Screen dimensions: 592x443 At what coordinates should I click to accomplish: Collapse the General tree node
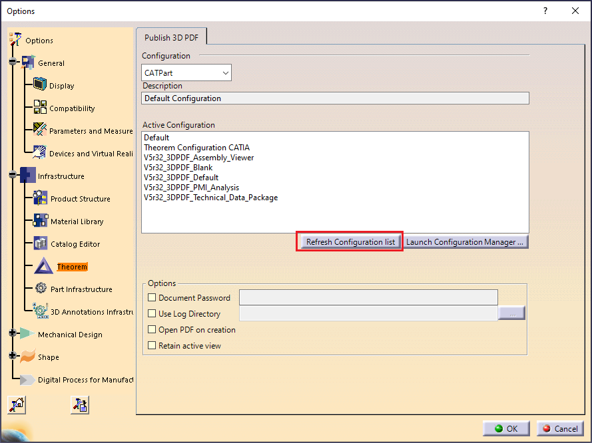pos(13,61)
